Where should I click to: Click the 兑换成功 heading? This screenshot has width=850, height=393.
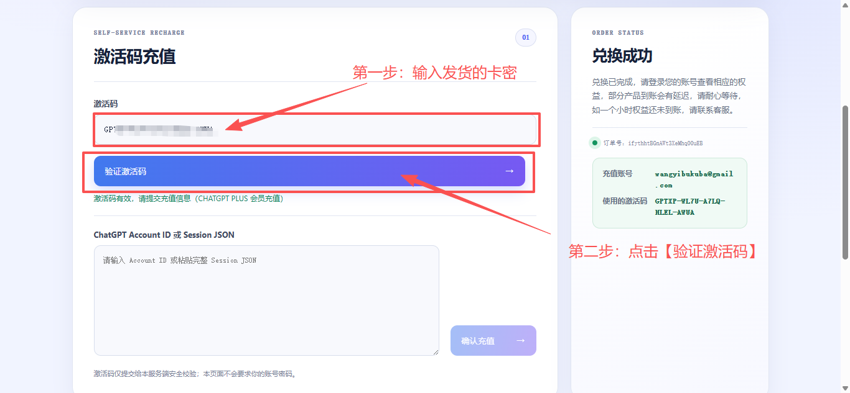point(622,56)
